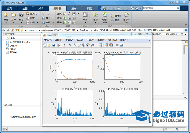
Task: Switch to the 发布 ribbon tab
Action: tap(74, 8)
